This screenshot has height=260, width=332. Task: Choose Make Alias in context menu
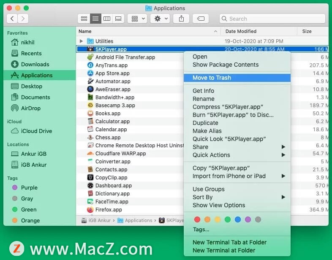pos(237,131)
